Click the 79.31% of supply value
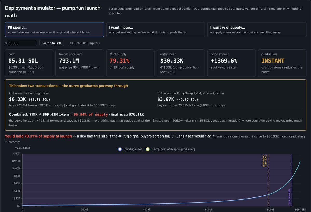 (119, 61)
